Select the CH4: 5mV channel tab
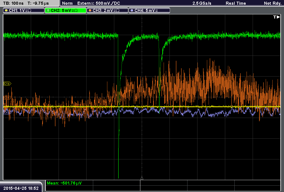This screenshot has width=284, height=192. pyautogui.click(x=149, y=10)
